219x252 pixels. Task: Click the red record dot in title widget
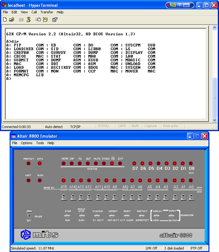(168, 5)
